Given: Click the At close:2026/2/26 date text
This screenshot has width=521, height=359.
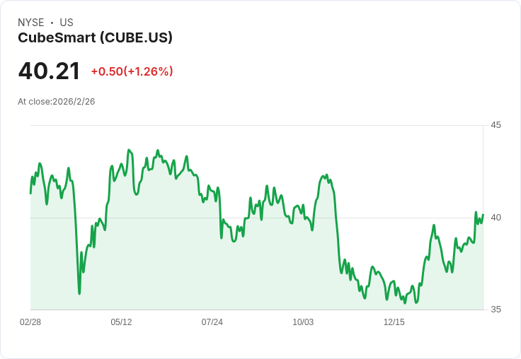Looking at the screenshot, I should coord(57,102).
